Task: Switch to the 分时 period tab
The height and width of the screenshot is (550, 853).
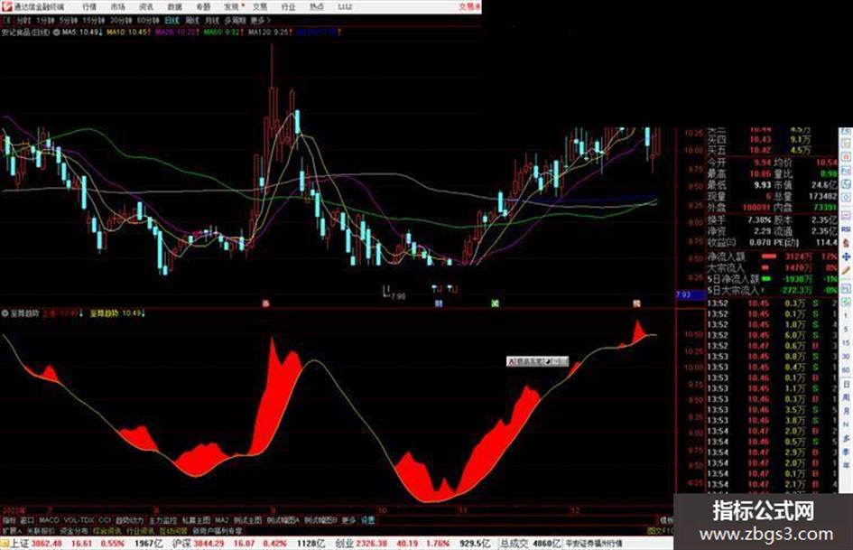Action: [23, 21]
